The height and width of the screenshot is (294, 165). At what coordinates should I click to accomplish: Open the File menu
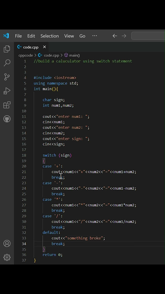pyautogui.click(x=18, y=36)
